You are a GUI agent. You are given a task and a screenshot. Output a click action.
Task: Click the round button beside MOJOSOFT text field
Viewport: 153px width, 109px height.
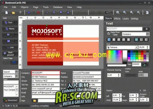[146, 29]
